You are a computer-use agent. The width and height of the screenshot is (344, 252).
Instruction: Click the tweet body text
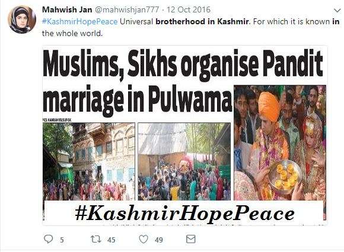tap(190, 27)
